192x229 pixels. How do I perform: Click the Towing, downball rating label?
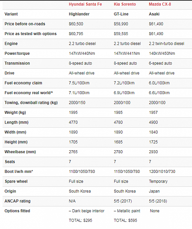pos(31,103)
